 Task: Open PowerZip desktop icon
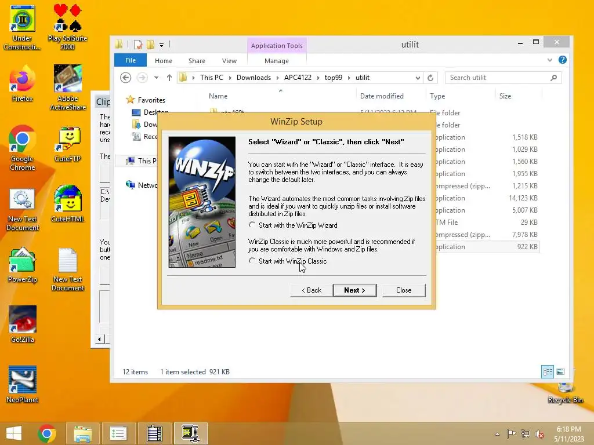pyautogui.click(x=23, y=265)
